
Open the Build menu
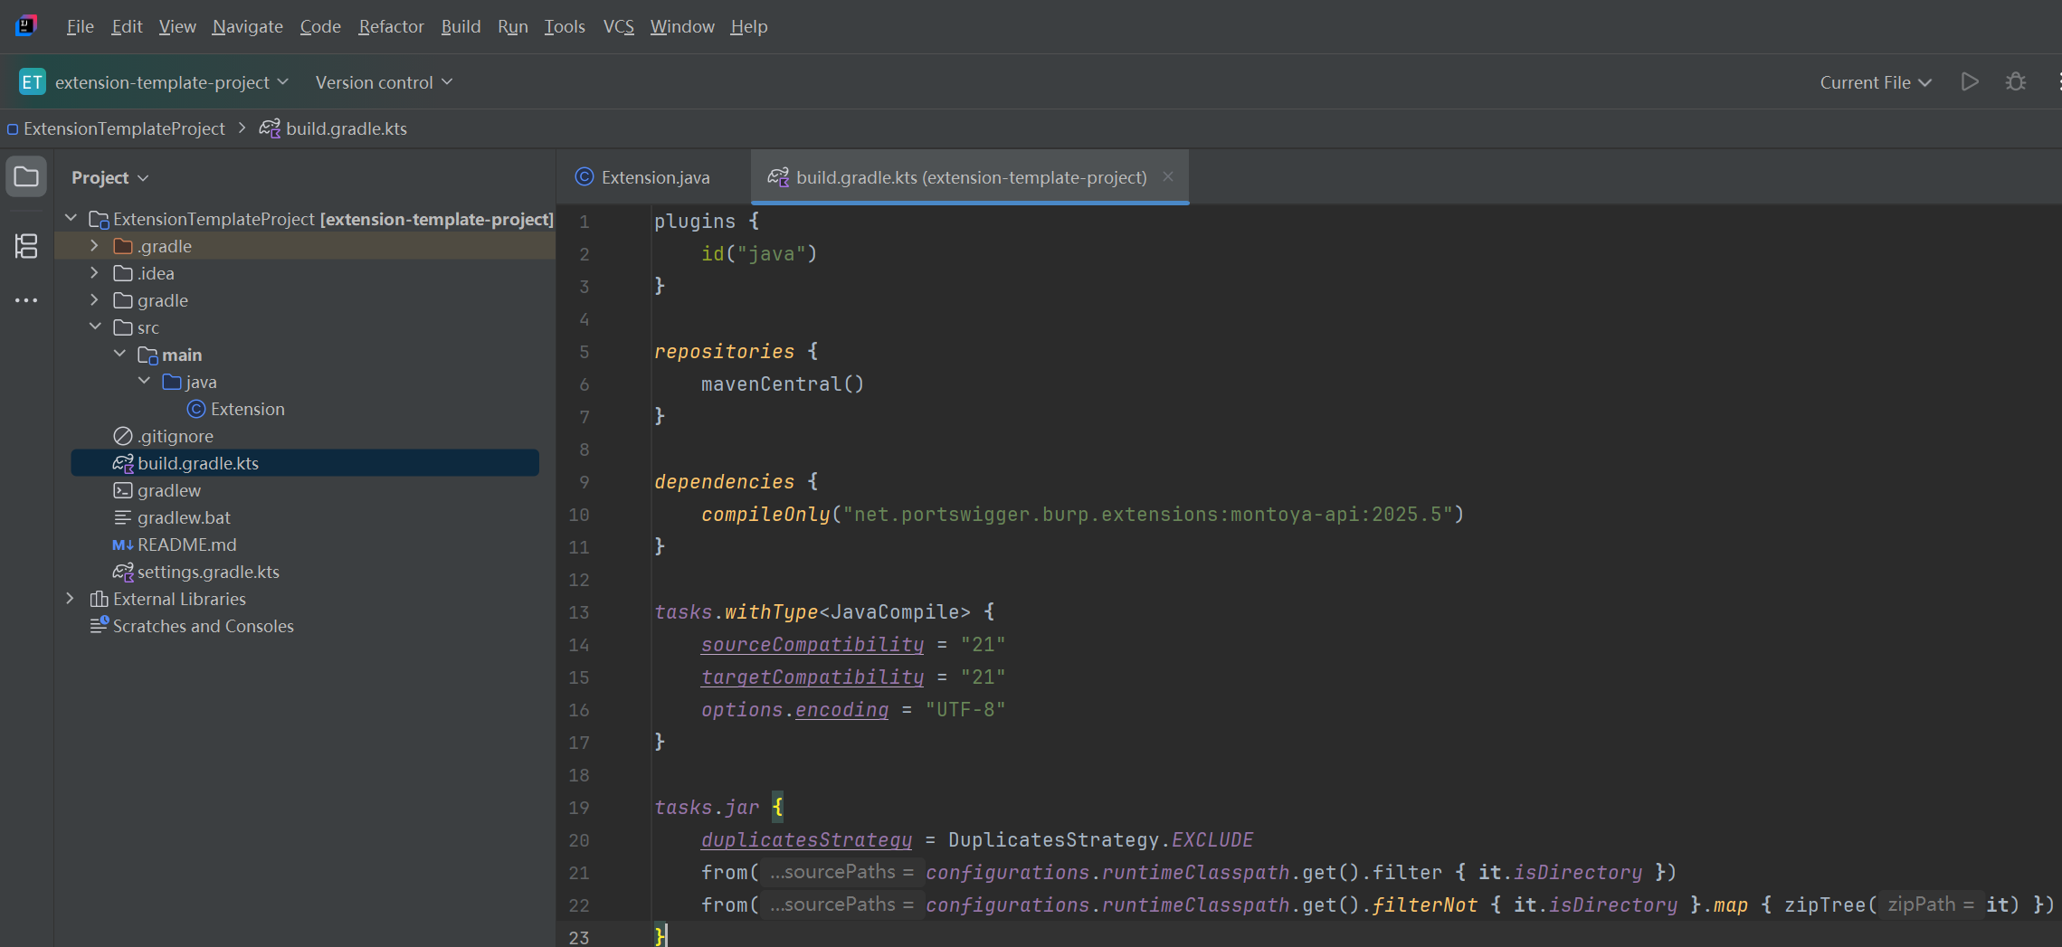[461, 26]
